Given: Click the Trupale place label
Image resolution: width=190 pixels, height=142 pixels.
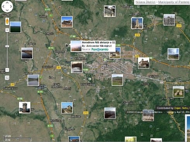Looking at the screenshot, I should [x=50, y=34].
